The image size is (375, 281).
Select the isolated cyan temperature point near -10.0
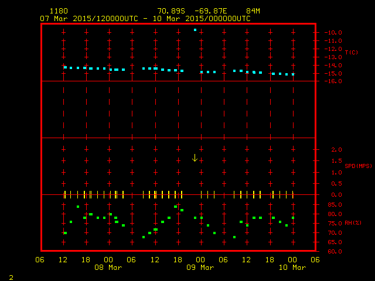pos(195,29)
